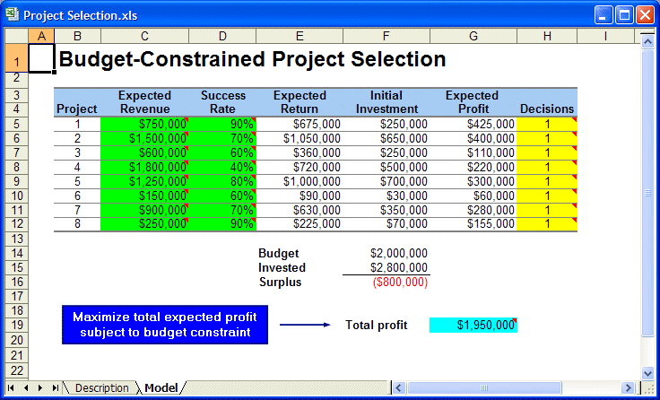Select column I header
660x400 pixels.
pos(605,36)
